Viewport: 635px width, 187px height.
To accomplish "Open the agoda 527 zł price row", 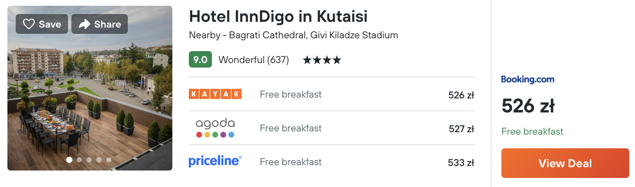I will (x=332, y=128).
